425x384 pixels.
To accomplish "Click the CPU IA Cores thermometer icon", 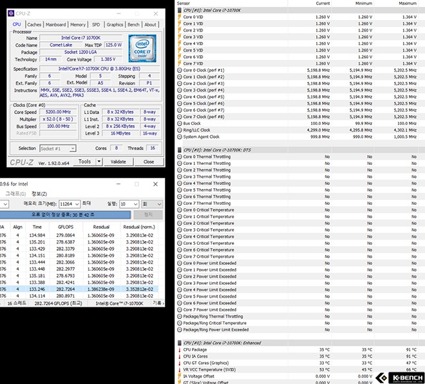I will pos(180,356).
